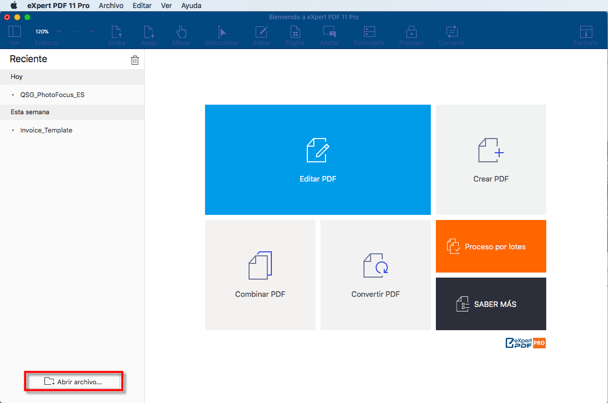Open the Ver menu in menu bar
The width and height of the screenshot is (608, 403).
(x=166, y=6)
